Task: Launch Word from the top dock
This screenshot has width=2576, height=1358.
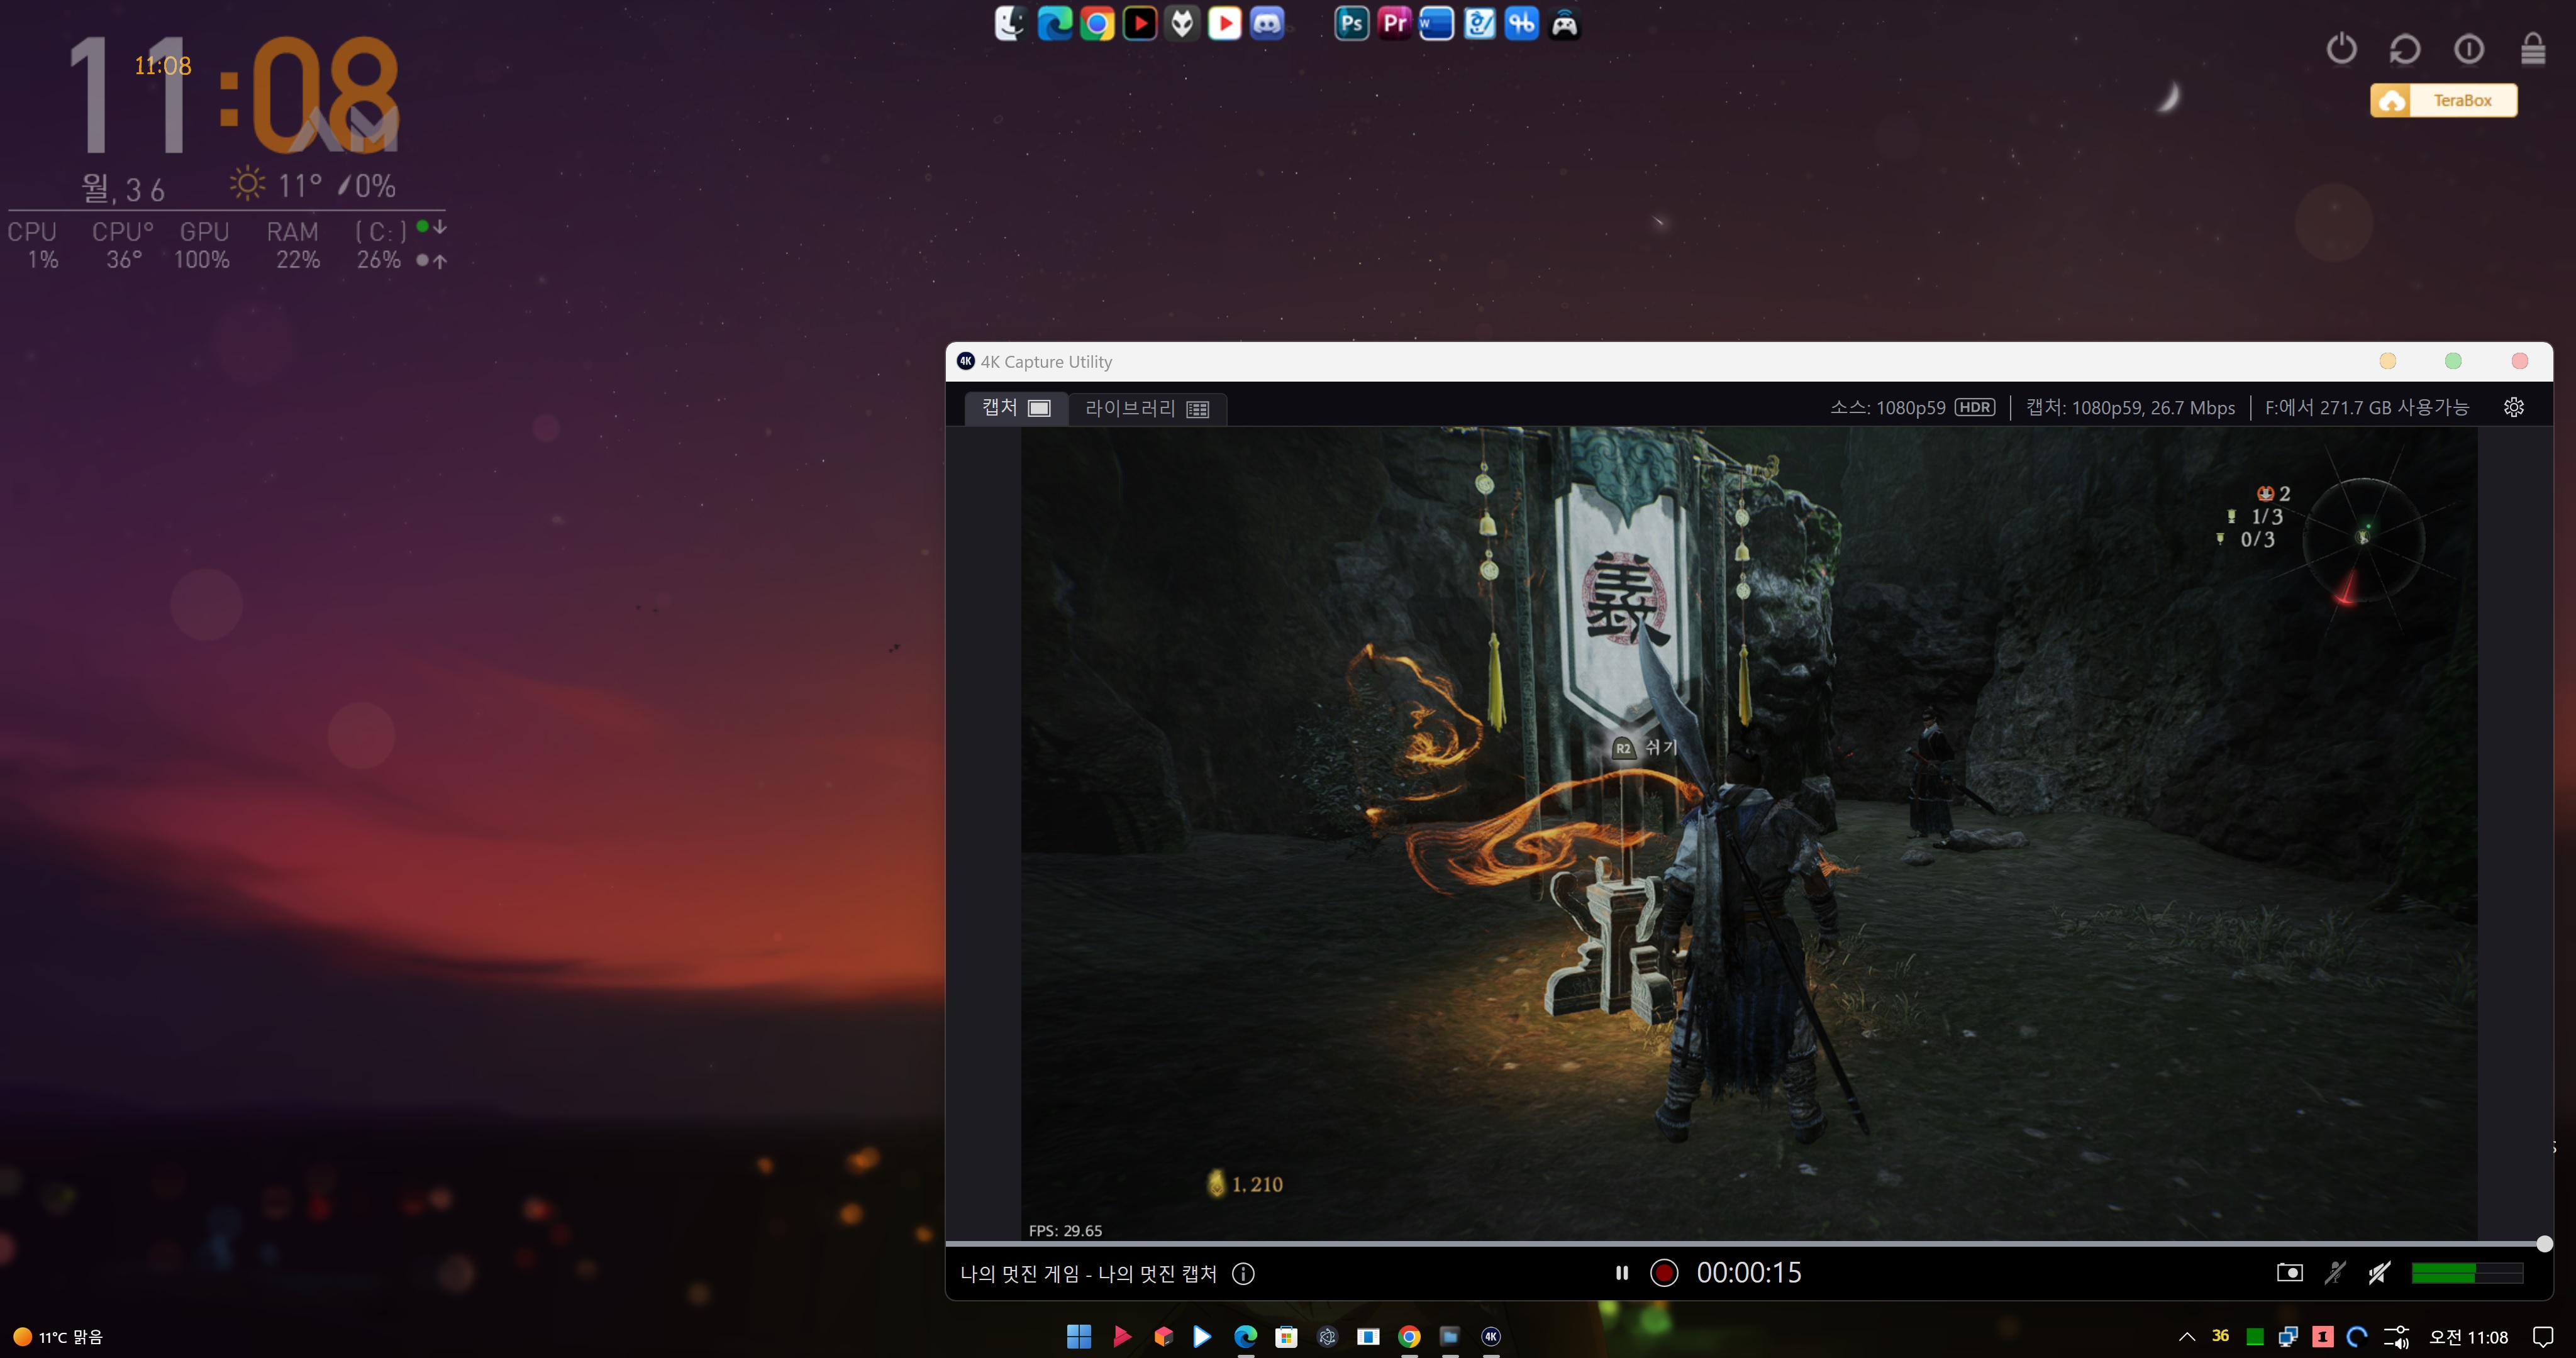Action: 1436,23
